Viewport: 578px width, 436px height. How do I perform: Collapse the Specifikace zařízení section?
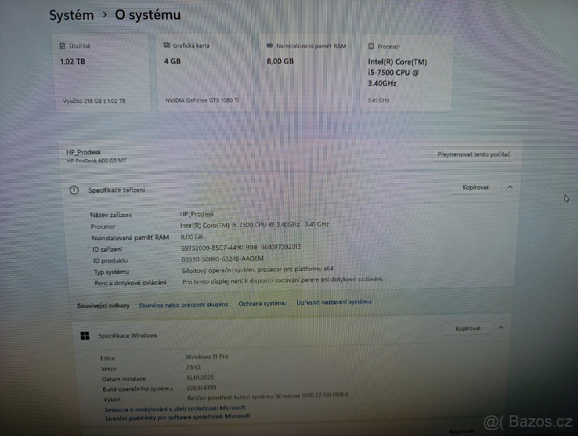(x=510, y=187)
